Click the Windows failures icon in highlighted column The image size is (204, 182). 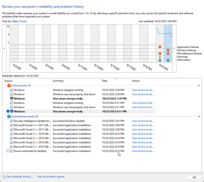coord(168,50)
